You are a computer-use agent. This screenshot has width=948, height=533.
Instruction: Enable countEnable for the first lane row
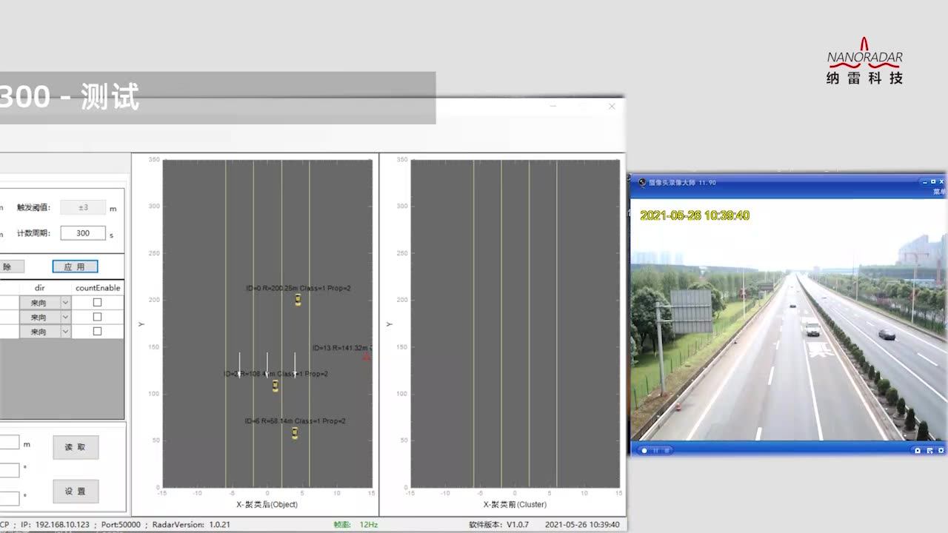tap(96, 303)
